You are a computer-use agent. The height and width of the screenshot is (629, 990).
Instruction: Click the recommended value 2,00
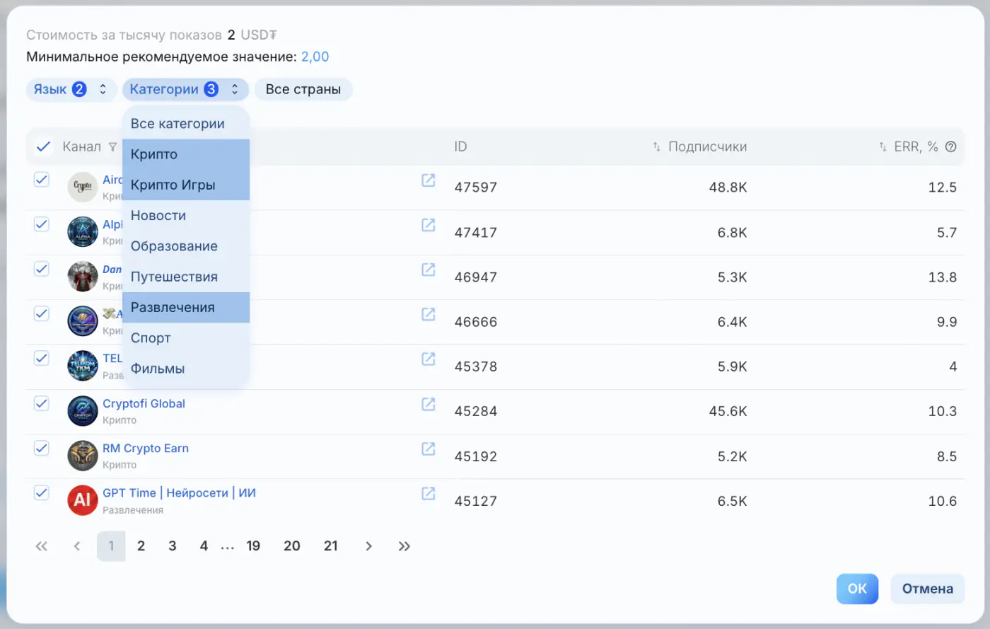(315, 57)
